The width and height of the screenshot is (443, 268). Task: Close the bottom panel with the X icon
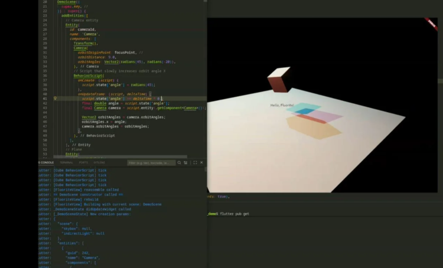203,162
